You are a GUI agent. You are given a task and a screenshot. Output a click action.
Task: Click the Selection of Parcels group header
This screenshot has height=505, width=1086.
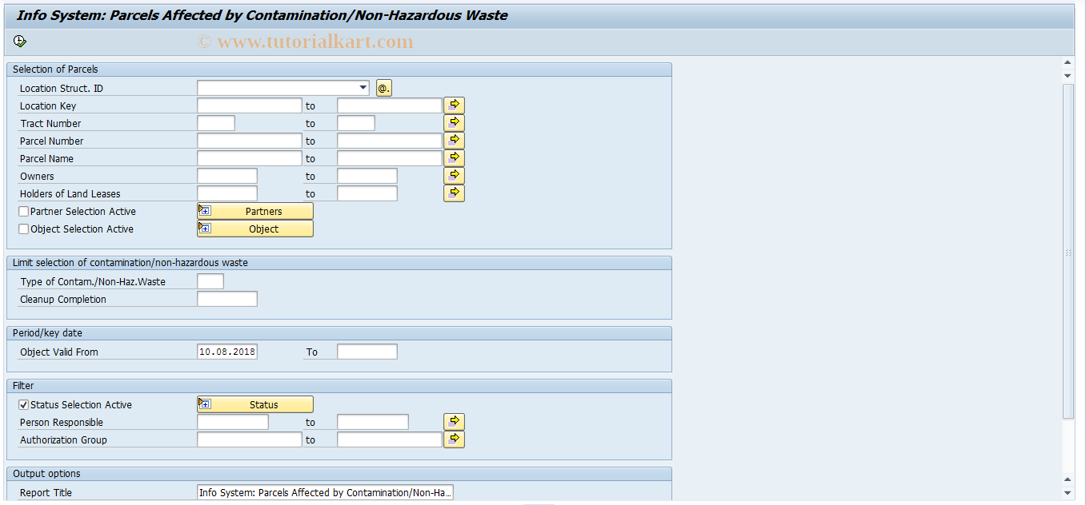(339, 70)
